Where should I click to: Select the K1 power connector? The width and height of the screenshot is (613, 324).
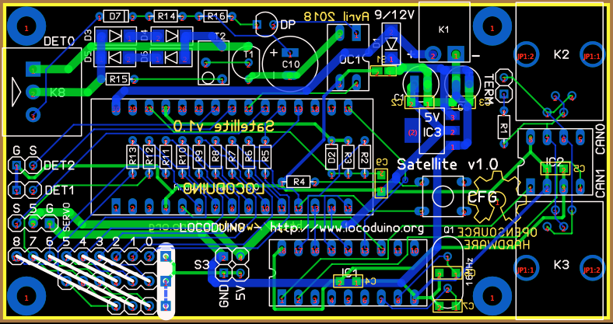(x=444, y=31)
